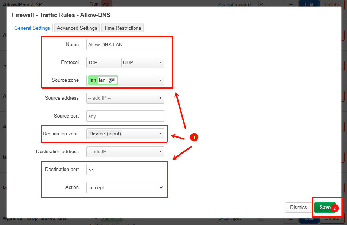Expand the Source zone dropdown arrow

pos(160,80)
